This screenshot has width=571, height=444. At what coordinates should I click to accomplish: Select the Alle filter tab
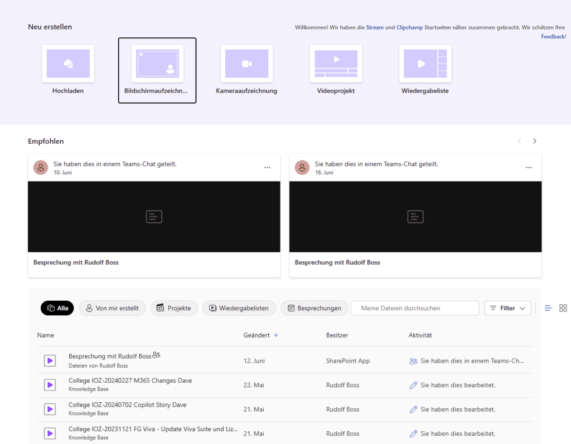pyautogui.click(x=57, y=308)
